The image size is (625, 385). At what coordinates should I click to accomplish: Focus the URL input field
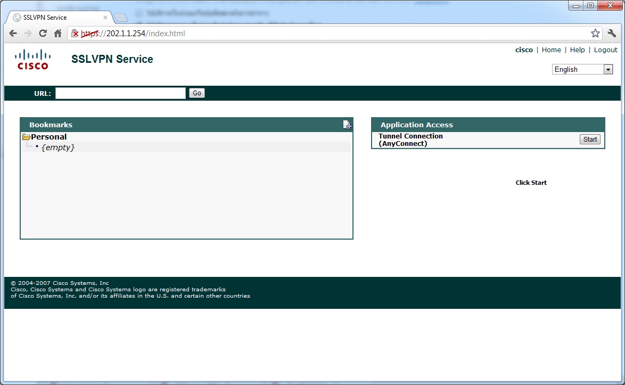pyautogui.click(x=120, y=93)
